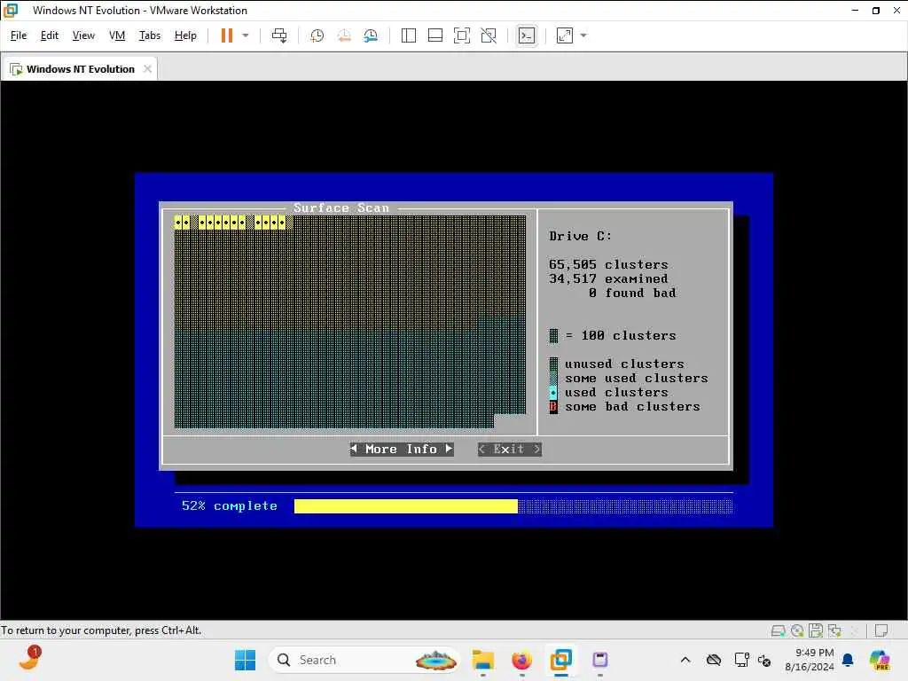Click the floppy drive status icon
Screen dimensions: 908x681
tap(816, 630)
